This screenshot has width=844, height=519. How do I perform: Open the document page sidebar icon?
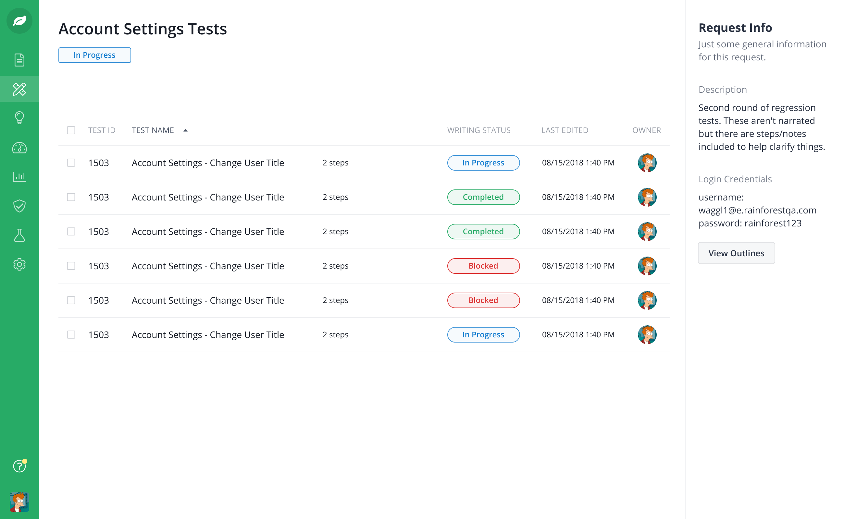click(x=19, y=60)
